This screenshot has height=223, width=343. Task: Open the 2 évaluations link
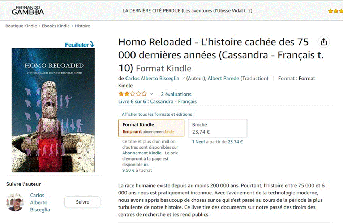pos(176,94)
